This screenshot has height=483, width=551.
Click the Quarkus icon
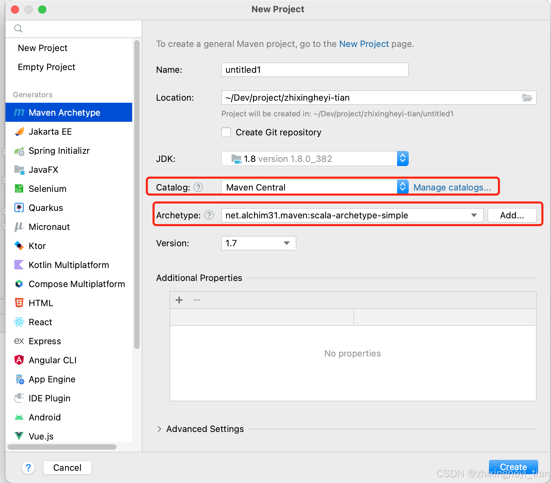(x=19, y=207)
